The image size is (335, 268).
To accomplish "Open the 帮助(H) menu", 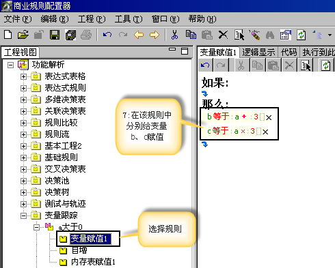I will [x=202, y=19].
